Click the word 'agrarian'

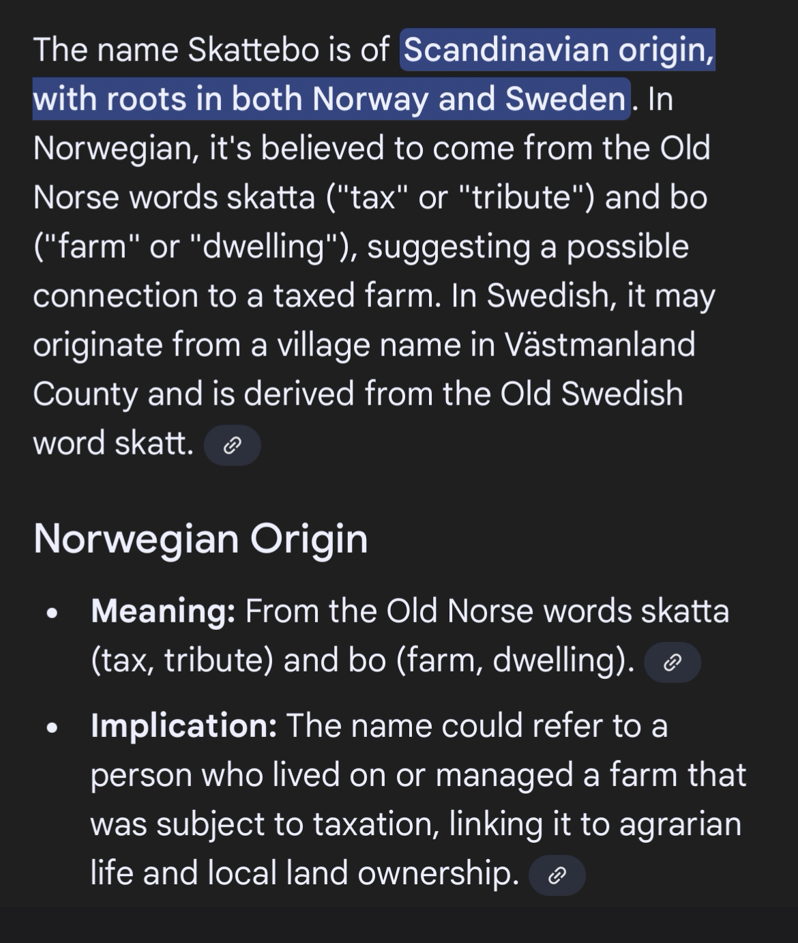click(x=679, y=824)
